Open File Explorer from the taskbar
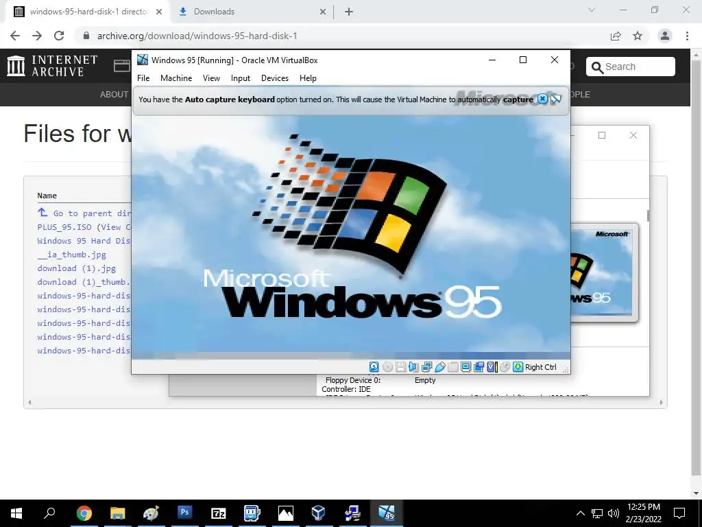702x527 pixels. [x=117, y=513]
